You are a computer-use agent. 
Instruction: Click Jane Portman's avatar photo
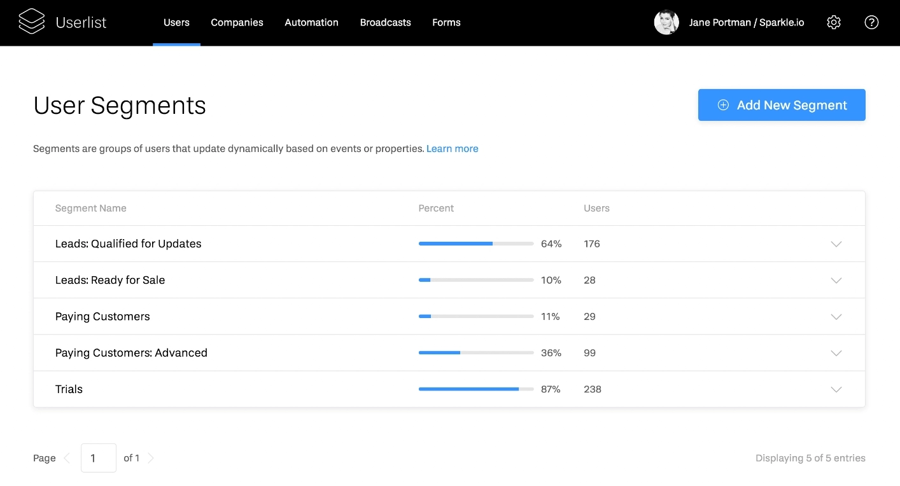pos(666,22)
